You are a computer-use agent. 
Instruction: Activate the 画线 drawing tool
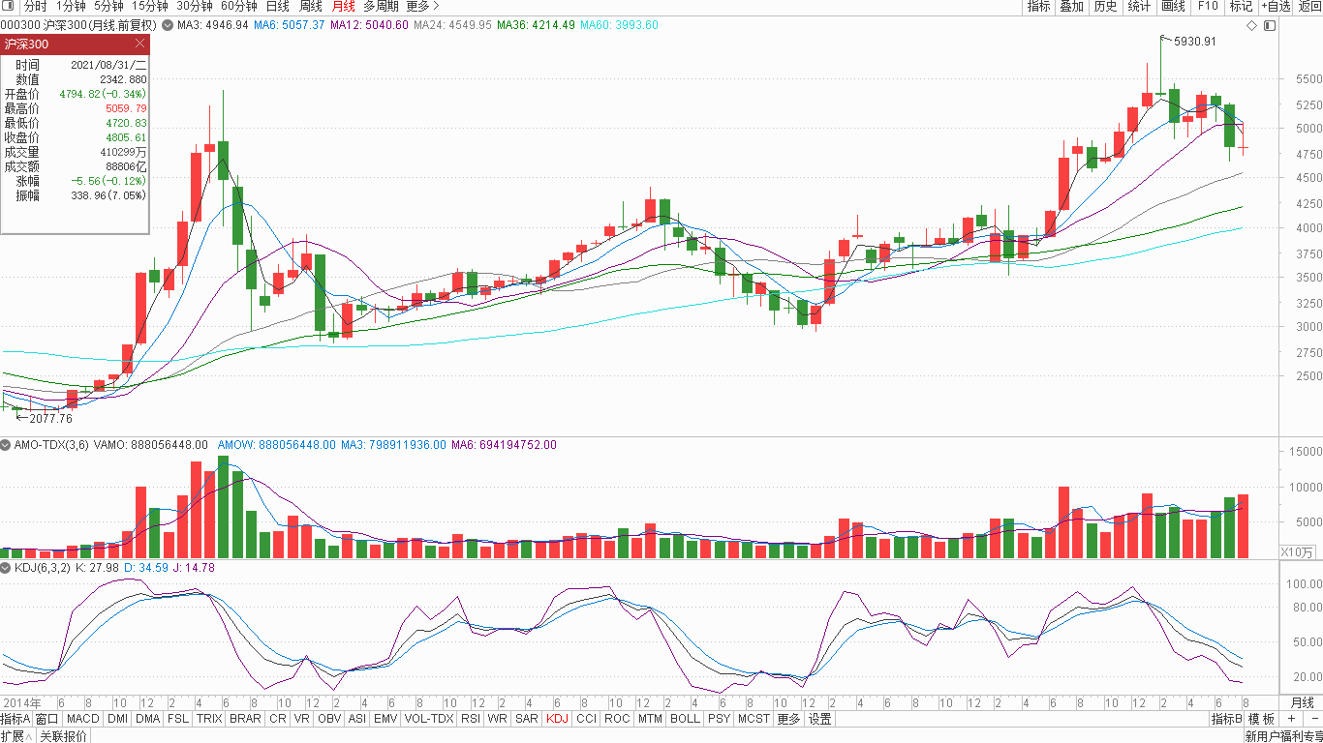pos(1173,6)
